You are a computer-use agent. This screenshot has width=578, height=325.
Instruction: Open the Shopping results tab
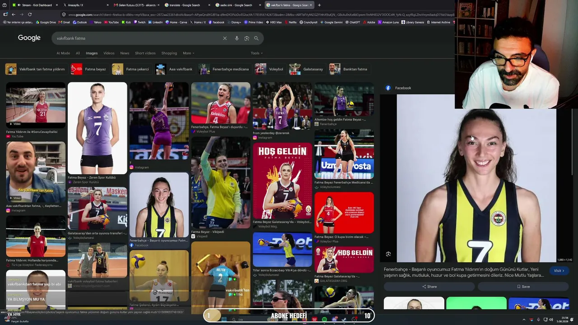pyautogui.click(x=169, y=53)
